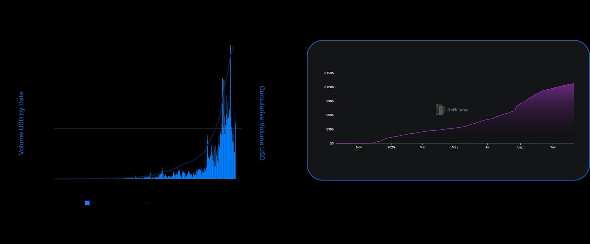Click the purple area chart's peak at right end

tap(573, 84)
